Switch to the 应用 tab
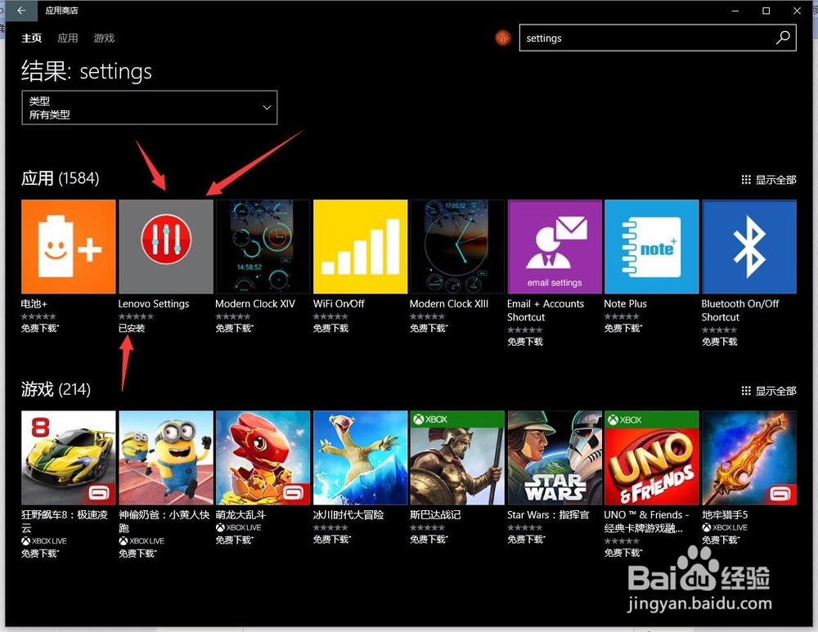Viewport: 818px width, 632px height. tap(68, 38)
